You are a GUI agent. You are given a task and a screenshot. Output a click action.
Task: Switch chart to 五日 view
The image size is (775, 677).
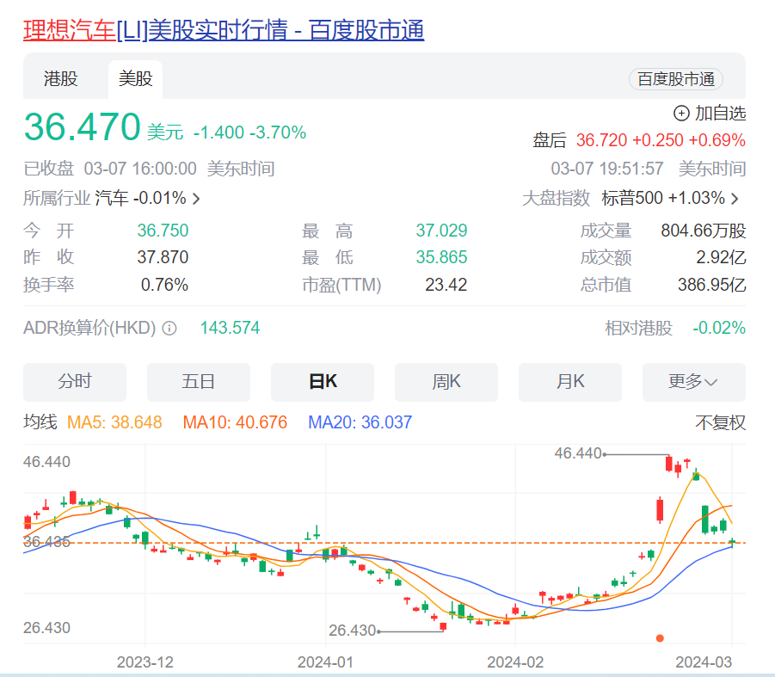tap(198, 382)
